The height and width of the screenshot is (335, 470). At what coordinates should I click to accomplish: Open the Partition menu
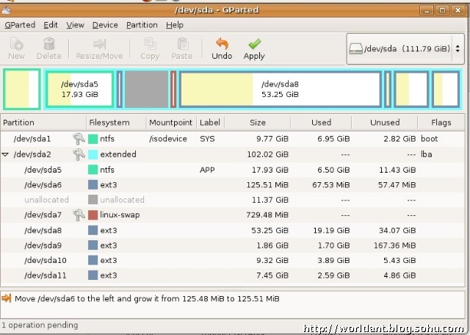(x=142, y=24)
